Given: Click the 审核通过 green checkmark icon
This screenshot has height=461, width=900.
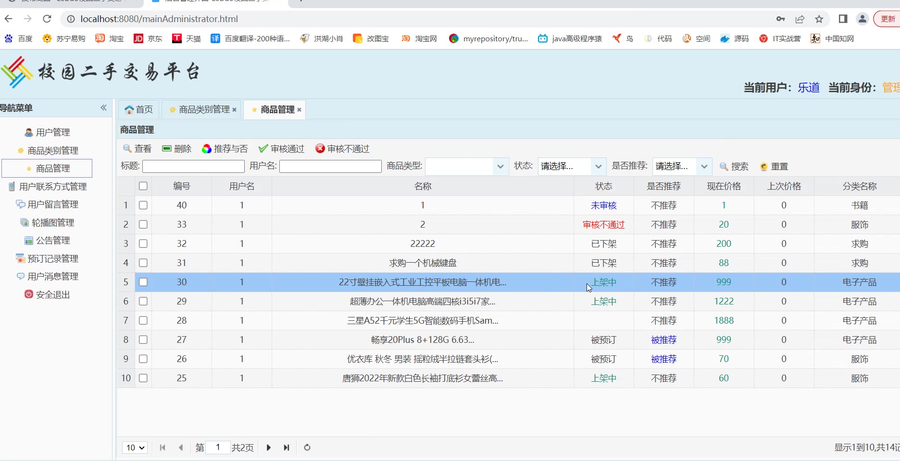Looking at the screenshot, I should pyautogui.click(x=263, y=149).
